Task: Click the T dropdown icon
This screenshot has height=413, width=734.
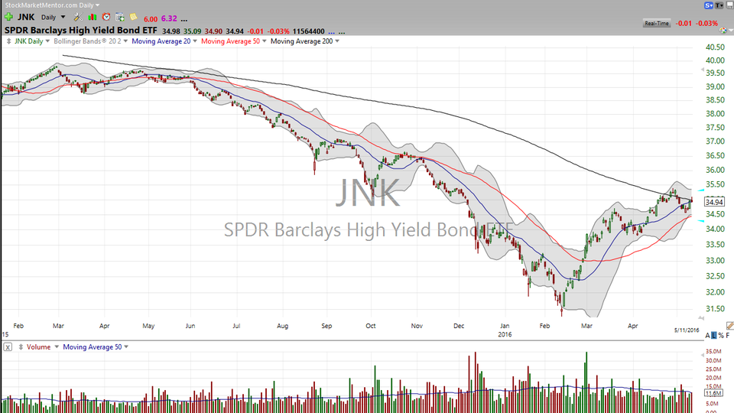Action: click(x=719, y=5)
